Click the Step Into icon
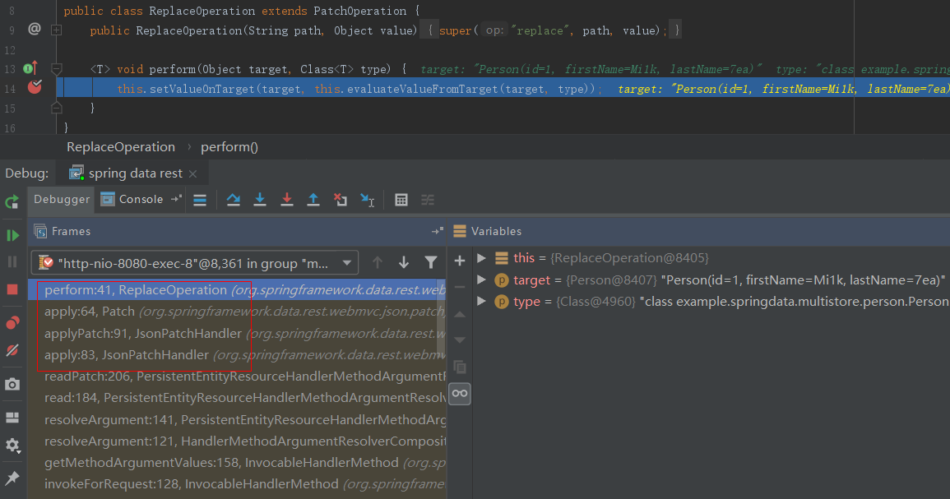Screen dimensions: 950x499 pyautogui.click(x=260, y=200)
